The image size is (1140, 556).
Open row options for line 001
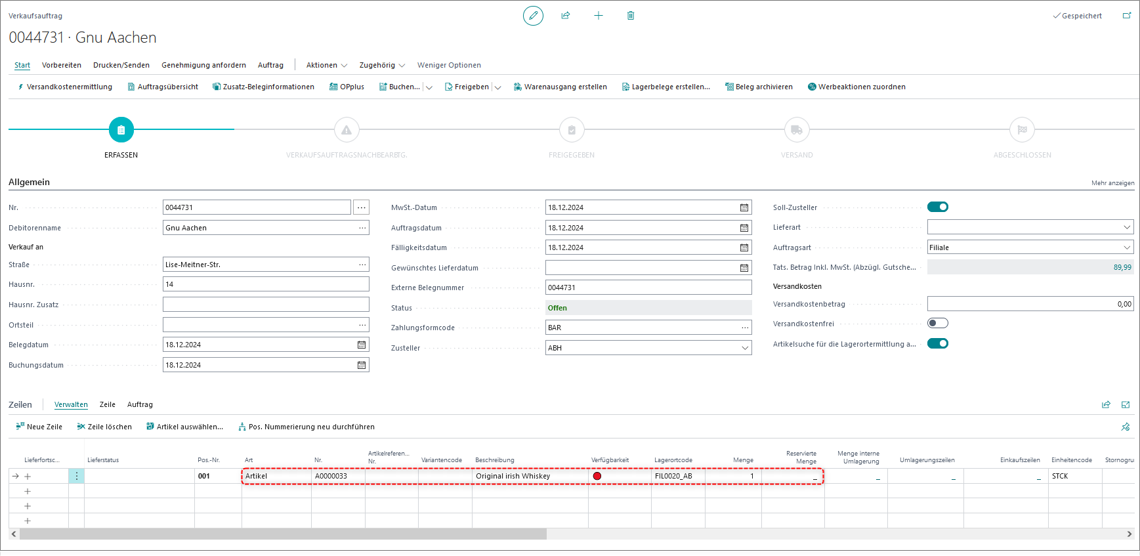77,476
